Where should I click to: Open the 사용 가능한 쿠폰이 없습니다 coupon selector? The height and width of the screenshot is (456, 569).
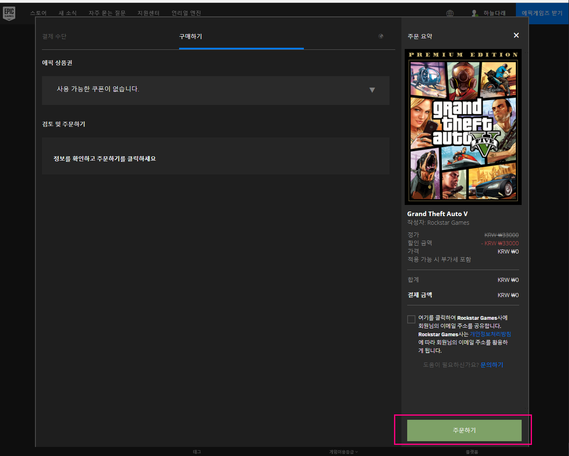pyautogui.click(x=216, y=91)
